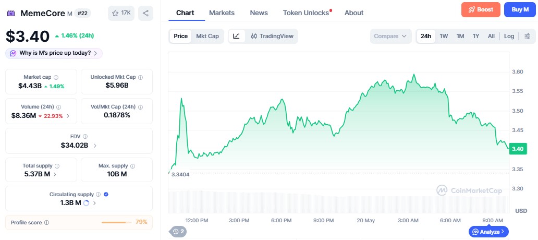Viewport: 538px width, 240px height.
Task: Select the All time range
Action: pyautogui.click(x=491, y=36)
